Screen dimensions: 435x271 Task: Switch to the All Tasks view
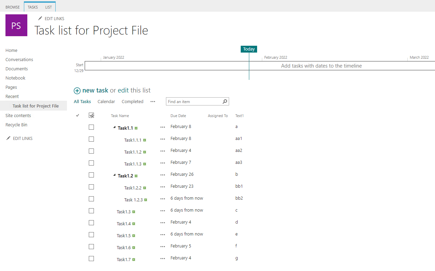coord(82,101)
